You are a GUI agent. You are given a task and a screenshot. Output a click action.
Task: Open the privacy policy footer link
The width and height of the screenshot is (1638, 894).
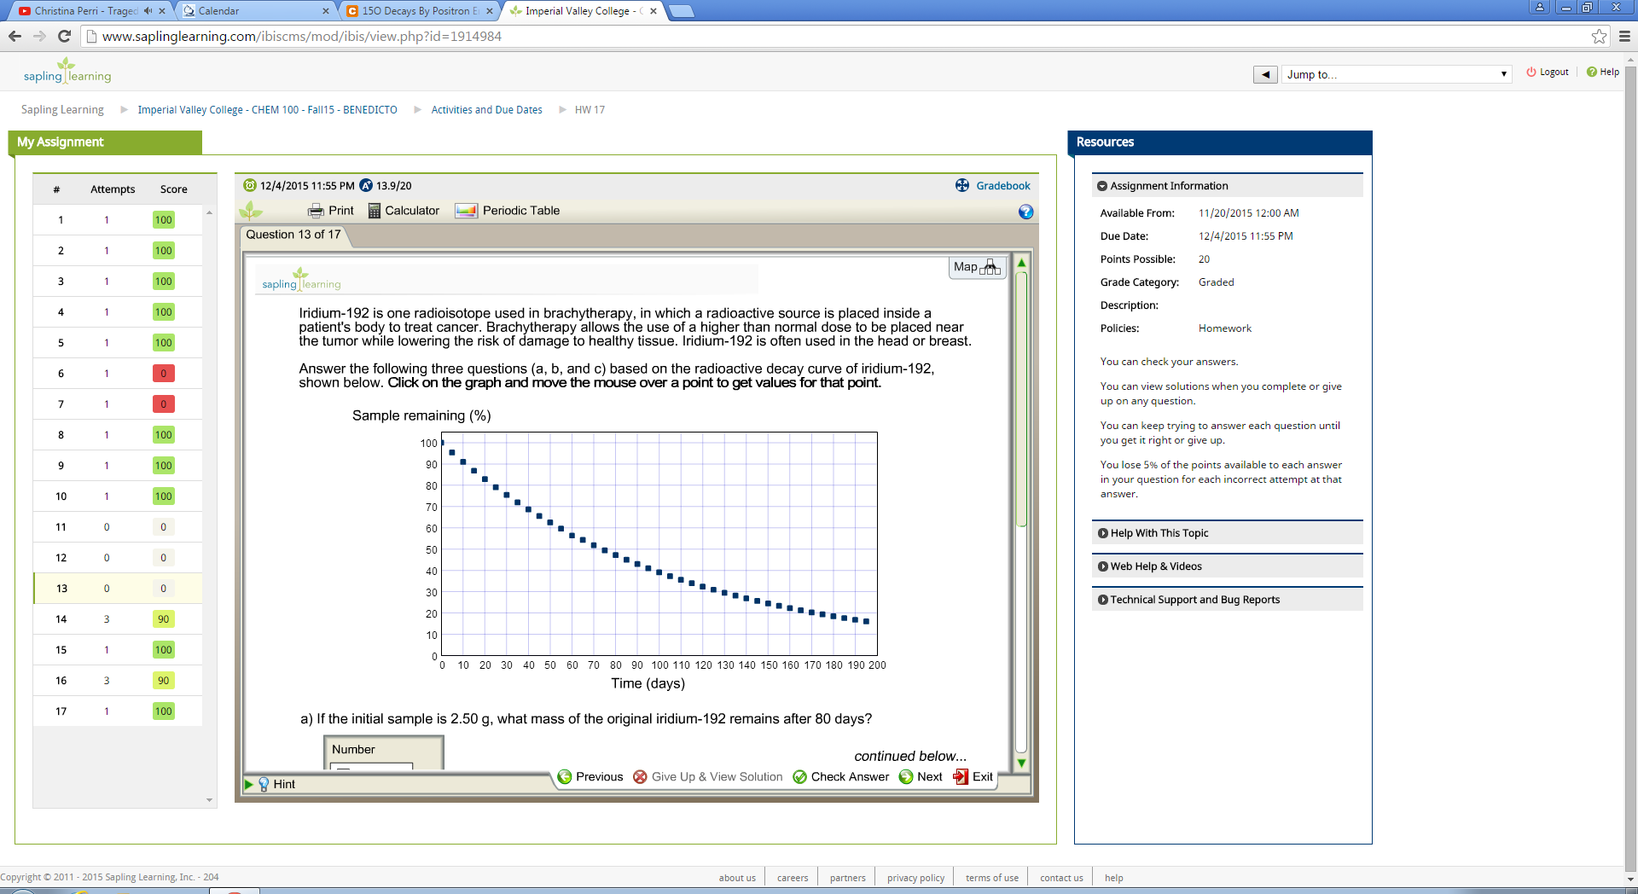[x=915, y=878]
